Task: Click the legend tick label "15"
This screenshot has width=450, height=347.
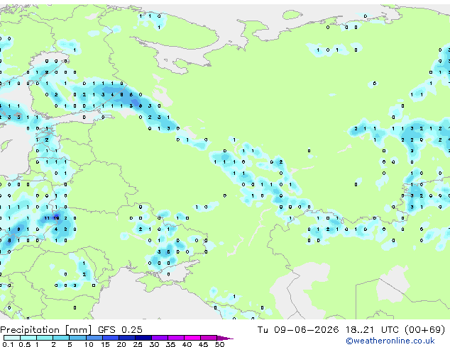Action: 105,344
